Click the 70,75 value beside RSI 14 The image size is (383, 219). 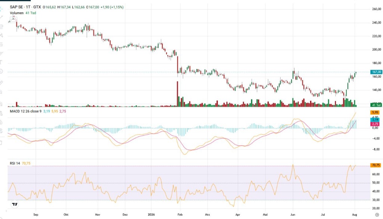coord(26,163)
